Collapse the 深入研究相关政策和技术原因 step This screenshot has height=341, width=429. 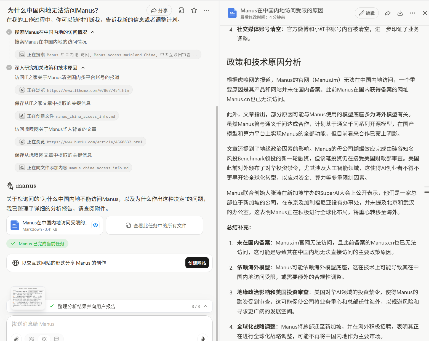point(83,68)
